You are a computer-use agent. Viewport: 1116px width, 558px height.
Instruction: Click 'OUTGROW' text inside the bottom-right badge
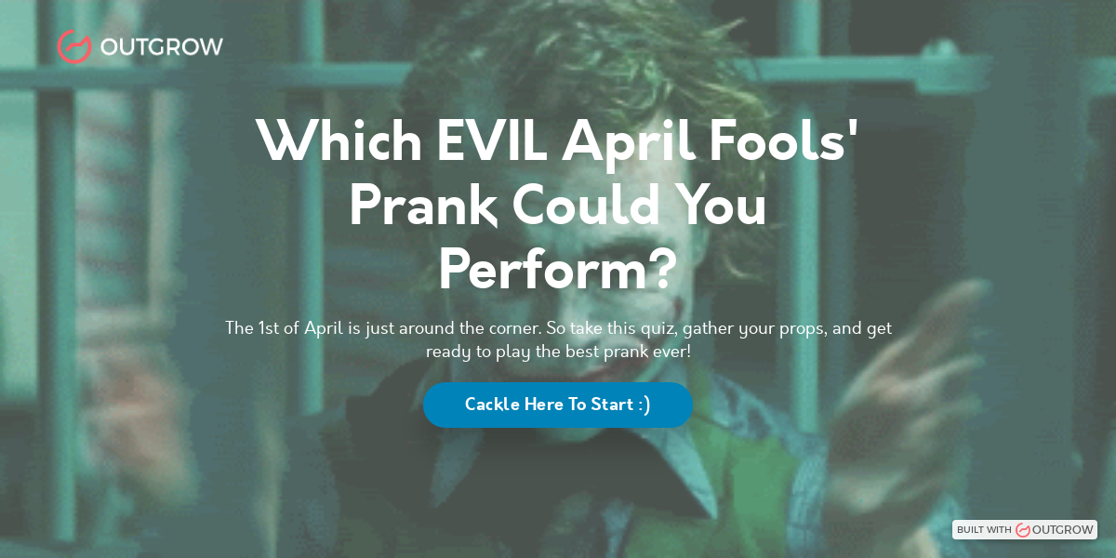coord(1060,529)
